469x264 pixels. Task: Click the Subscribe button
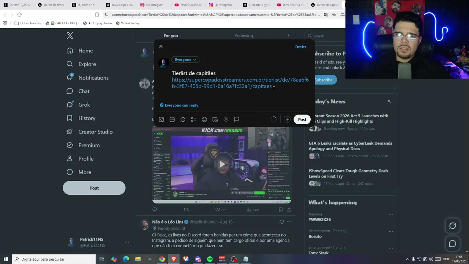point(323,80)
